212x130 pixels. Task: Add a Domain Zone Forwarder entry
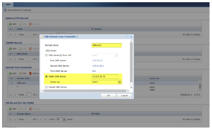(13, 73)
